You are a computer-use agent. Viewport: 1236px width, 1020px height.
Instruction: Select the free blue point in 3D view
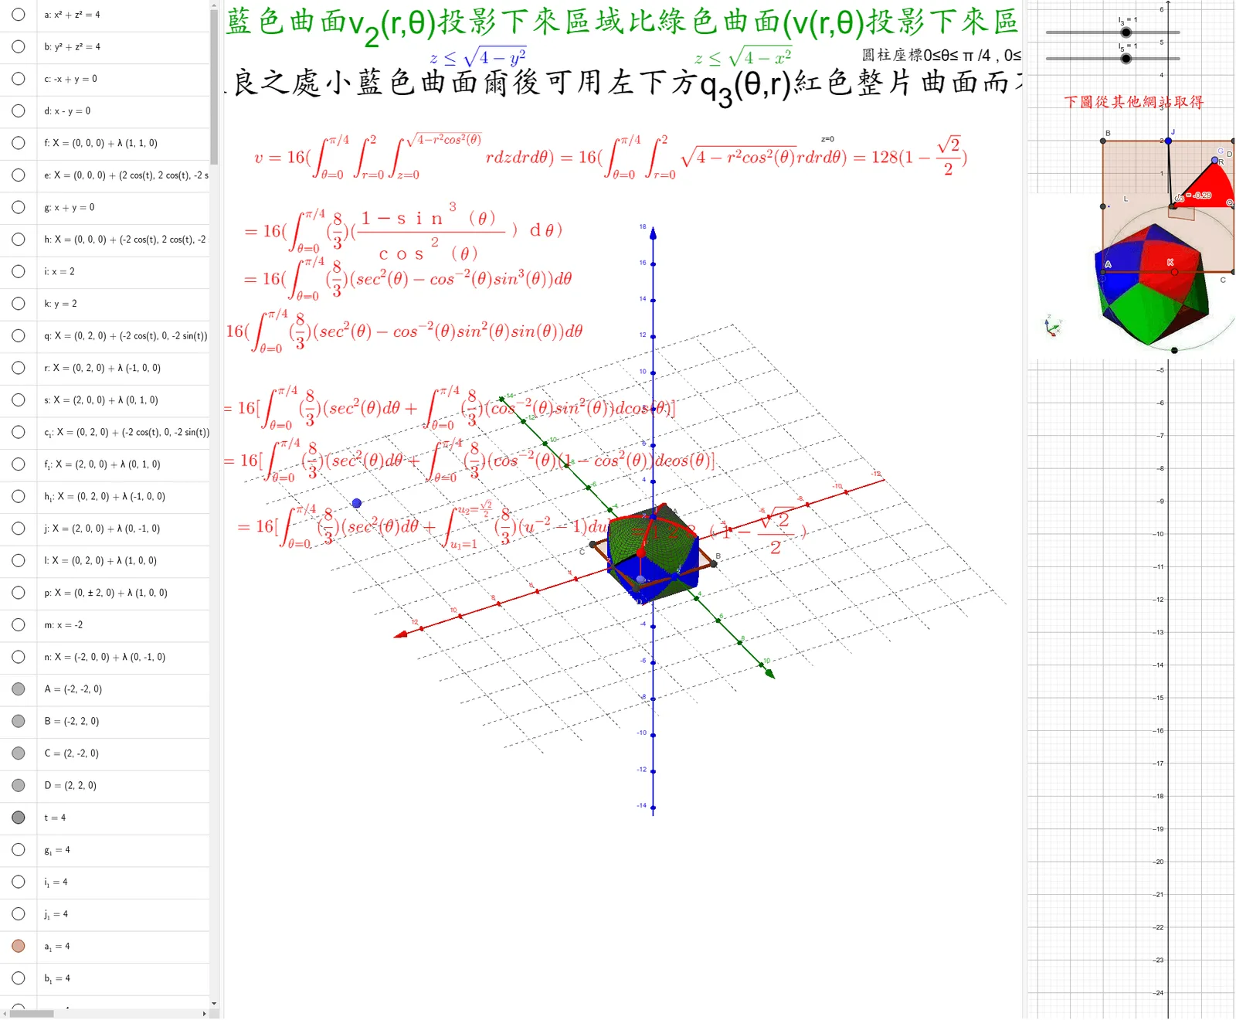point(357,503)
